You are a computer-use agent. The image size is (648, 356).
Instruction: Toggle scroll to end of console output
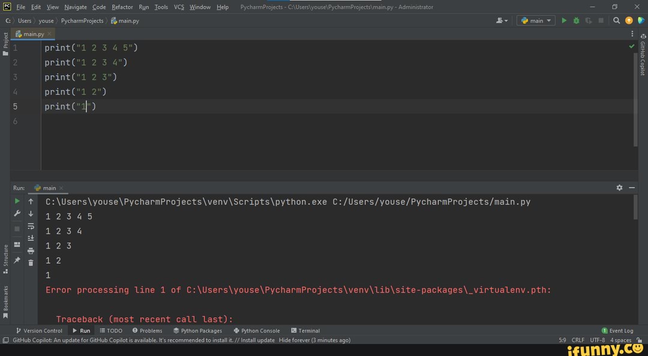[31, 238]
